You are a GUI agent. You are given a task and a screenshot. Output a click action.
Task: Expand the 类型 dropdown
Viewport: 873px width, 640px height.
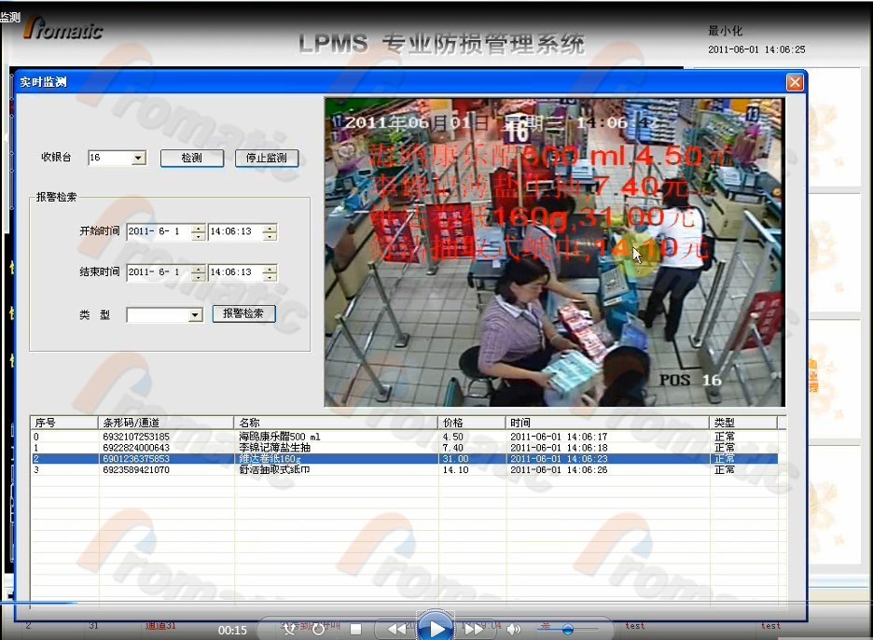click(195, 315)
